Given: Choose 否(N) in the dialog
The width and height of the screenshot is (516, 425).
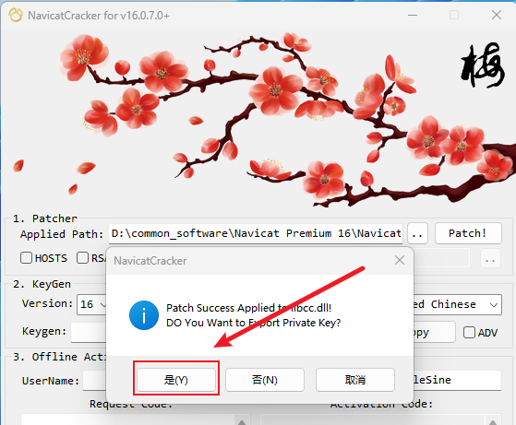Looking at the screenshot, I should click(x=265, y=380).
